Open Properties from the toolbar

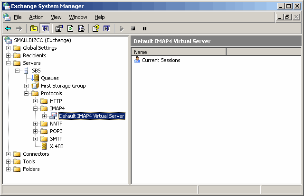[59, 28]
